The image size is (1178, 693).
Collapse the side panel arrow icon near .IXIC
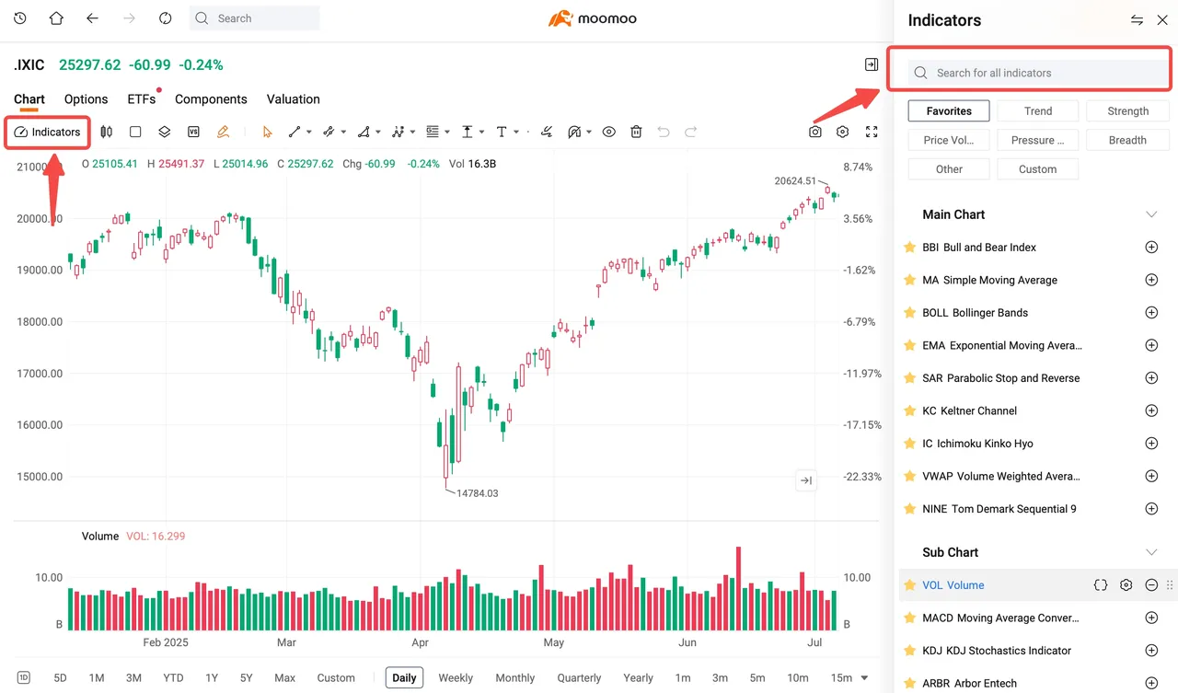[872, 64]
